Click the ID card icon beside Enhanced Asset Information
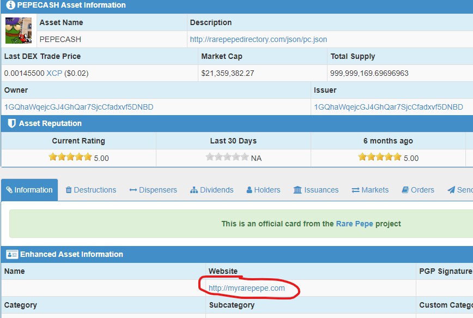 click(x=12, y=254)
